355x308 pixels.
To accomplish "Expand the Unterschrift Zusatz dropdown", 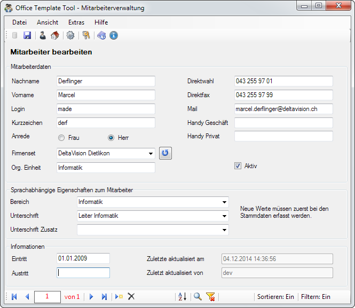I will (224, 230).
